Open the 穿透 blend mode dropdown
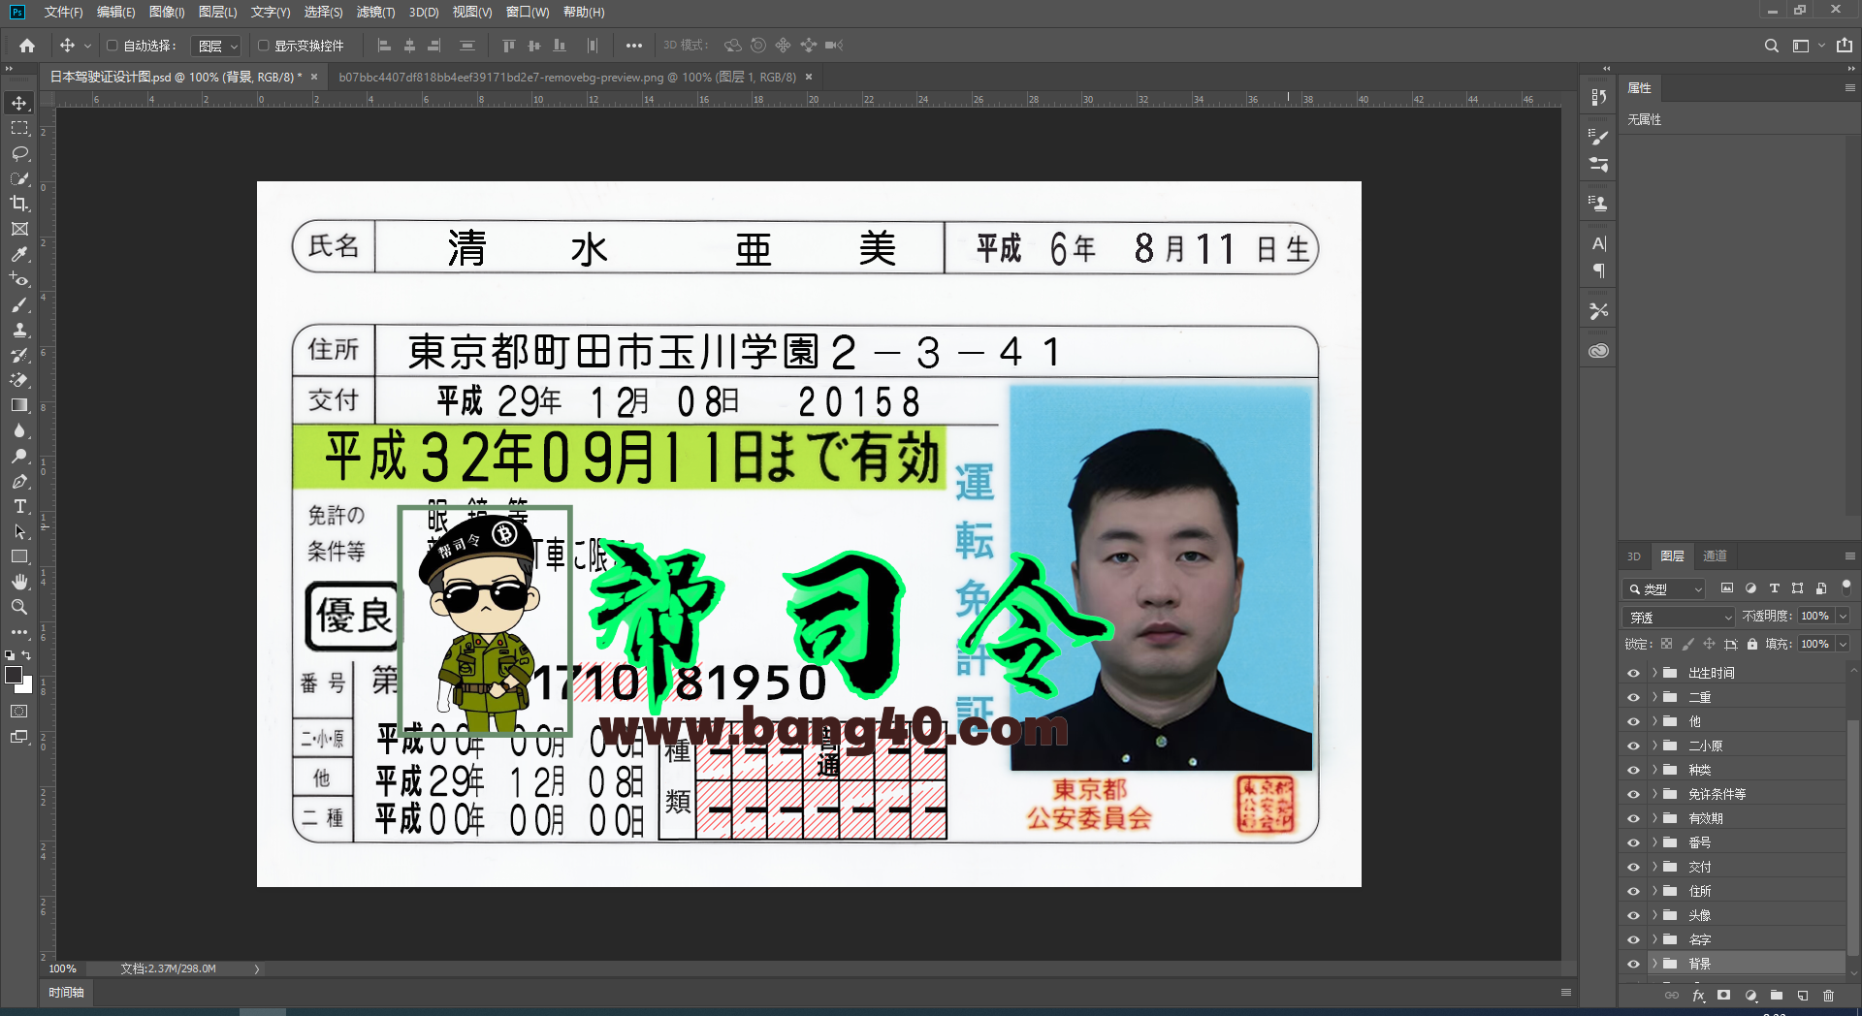The image size is (1862, 1016). (1678, 616)
